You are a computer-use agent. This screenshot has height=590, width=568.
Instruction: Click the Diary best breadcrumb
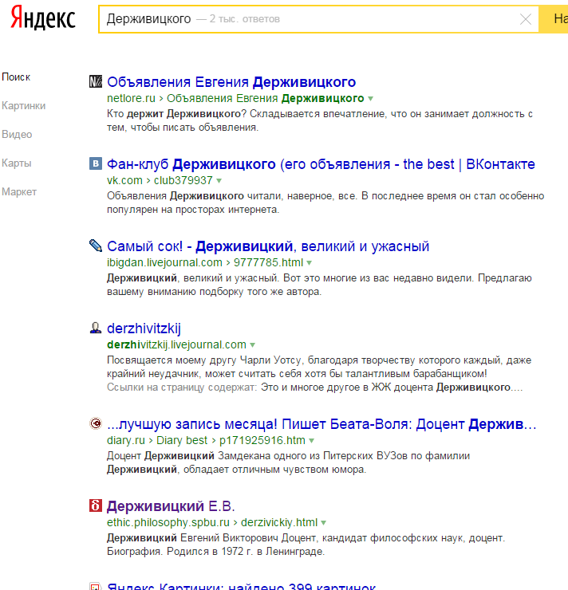pyautogui.click(x=182, y=440)
